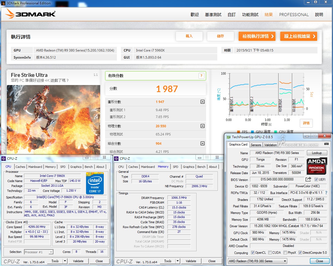Collapse the 圖形分數 section

202,102
